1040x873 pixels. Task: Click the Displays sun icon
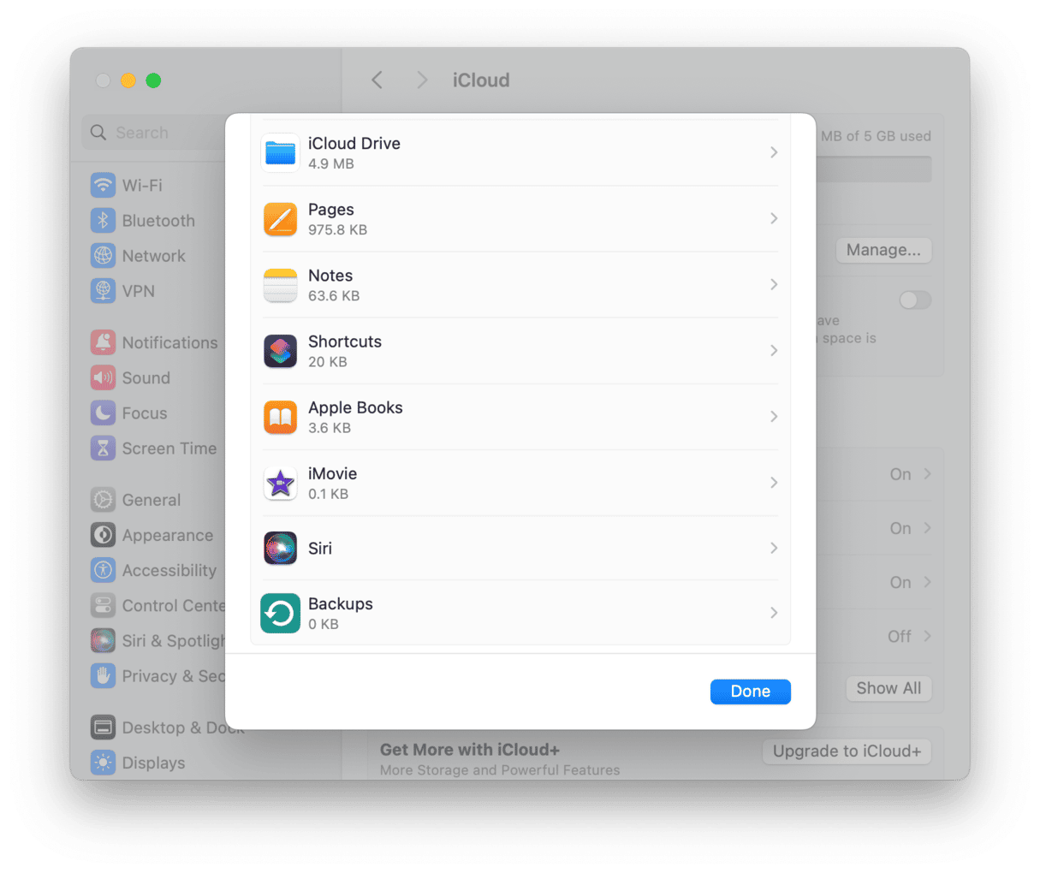point(103,763)
